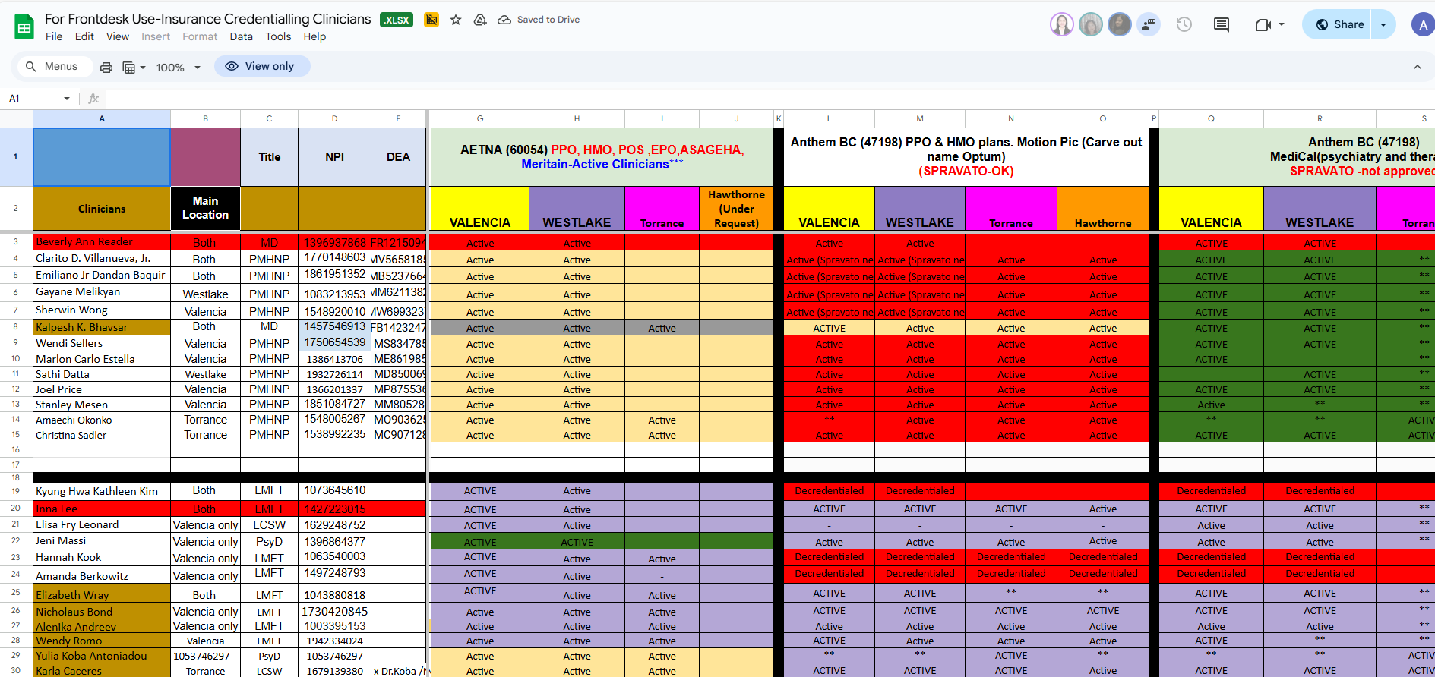This screenshot has width=1435, height=677.
Task: View the first collaborator avatar
Action: pos(1062,24)
